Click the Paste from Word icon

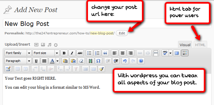tap(73, 61)
